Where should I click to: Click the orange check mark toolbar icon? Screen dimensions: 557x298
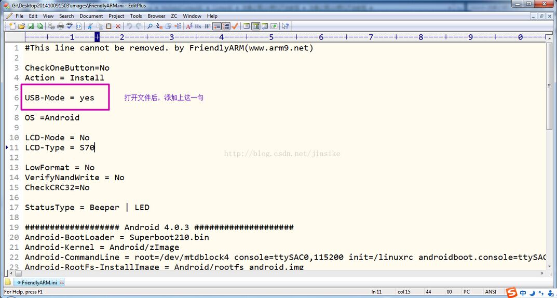pyautogui.click(x=235, y=26)
